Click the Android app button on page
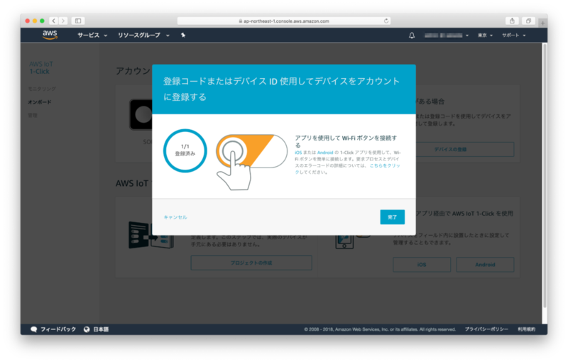Screen dimensions: 568x362 pyautogui.click(x=485, y=265)
